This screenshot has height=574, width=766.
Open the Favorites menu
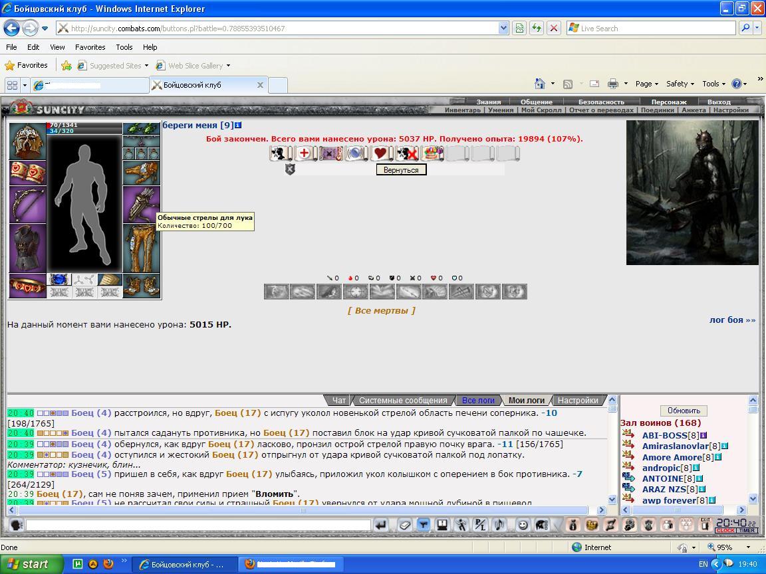click(90, 47)
